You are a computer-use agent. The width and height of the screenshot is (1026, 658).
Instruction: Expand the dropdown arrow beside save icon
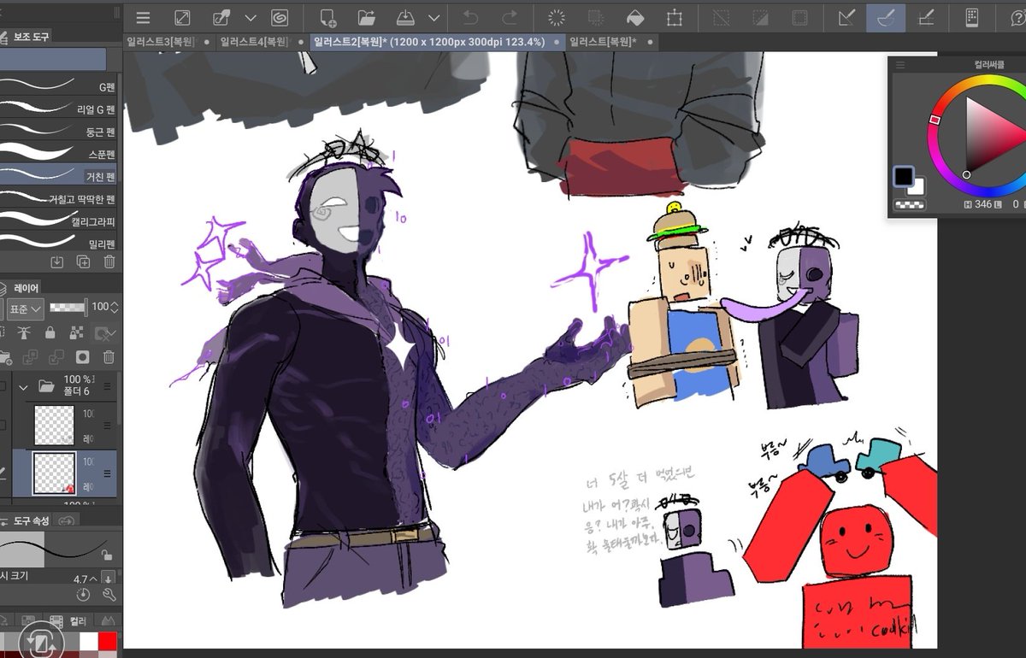[434, 17]
